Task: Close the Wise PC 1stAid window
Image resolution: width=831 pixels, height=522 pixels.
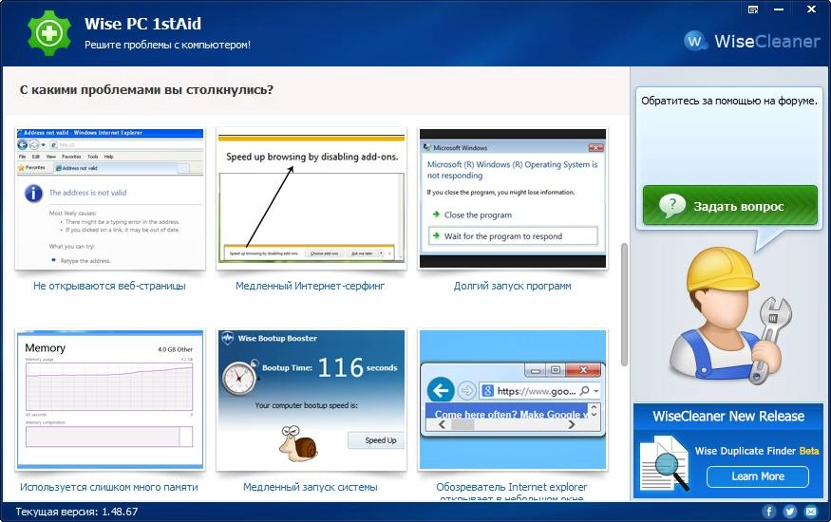Action: click(811, 9)
